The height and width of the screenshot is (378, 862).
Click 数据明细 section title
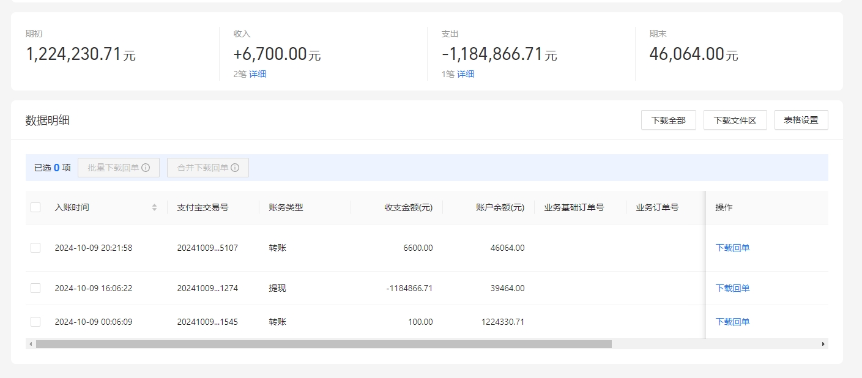[x=47, y=120]
